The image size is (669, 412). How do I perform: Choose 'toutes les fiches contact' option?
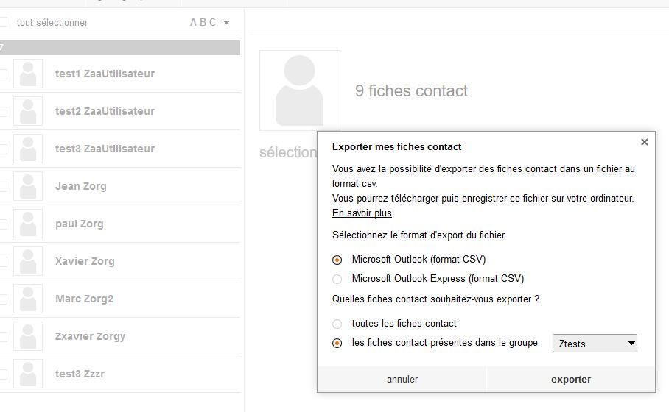coord(337,324)
